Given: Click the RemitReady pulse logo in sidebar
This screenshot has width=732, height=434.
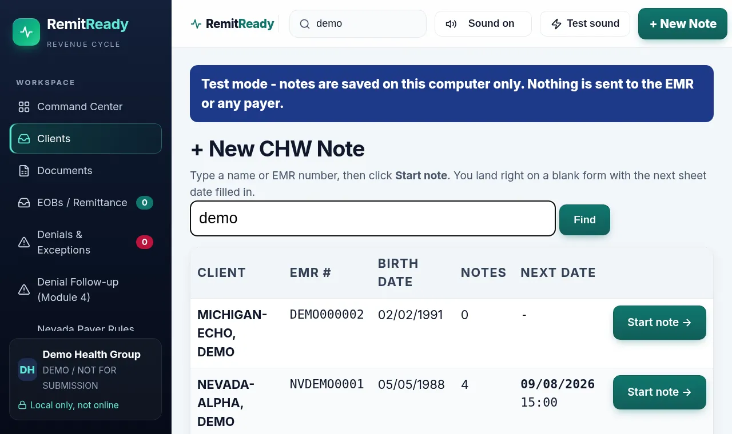Looking at the screenshot, I should [26, 32].
